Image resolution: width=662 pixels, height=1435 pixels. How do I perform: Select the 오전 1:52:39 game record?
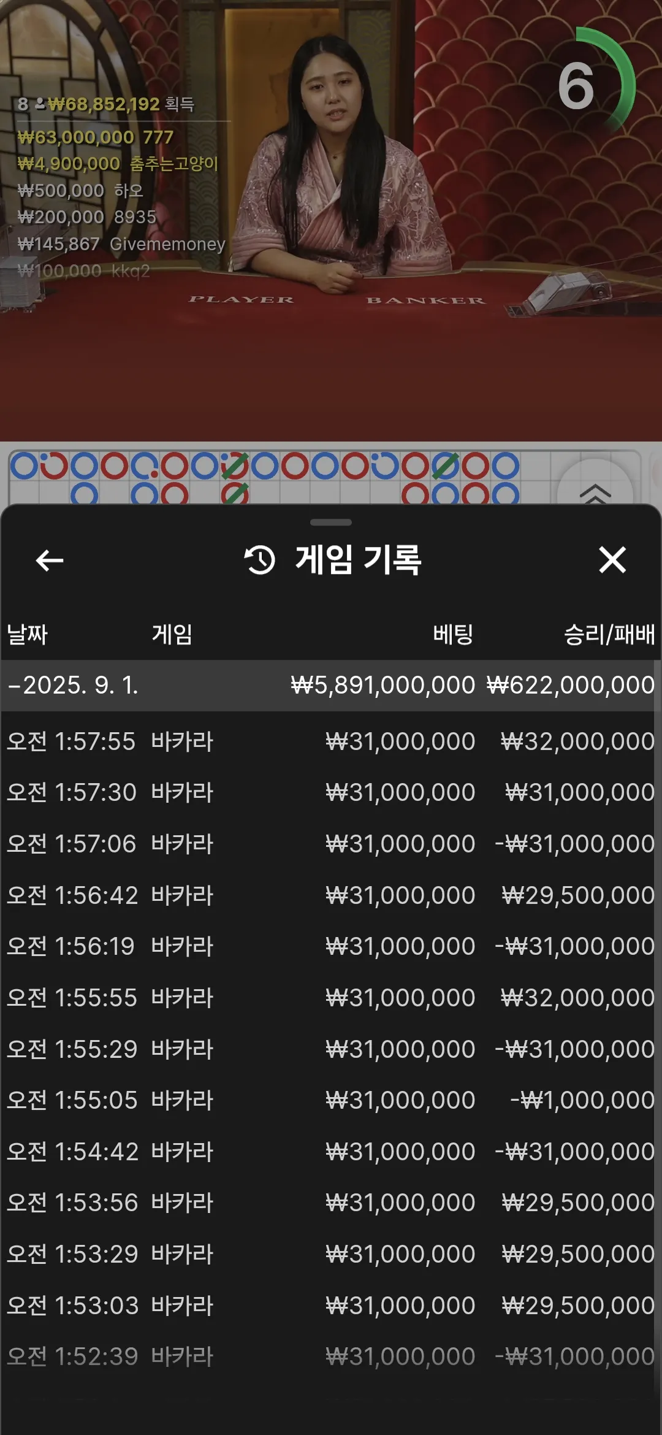[331, 1357]
